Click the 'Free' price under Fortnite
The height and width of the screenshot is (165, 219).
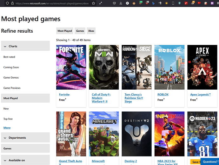[x=63, y=100]
